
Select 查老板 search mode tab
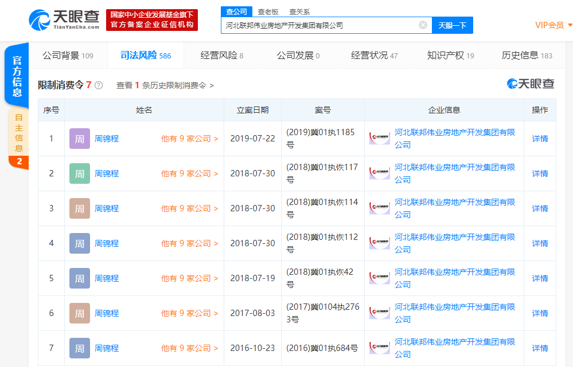[268, 12]
